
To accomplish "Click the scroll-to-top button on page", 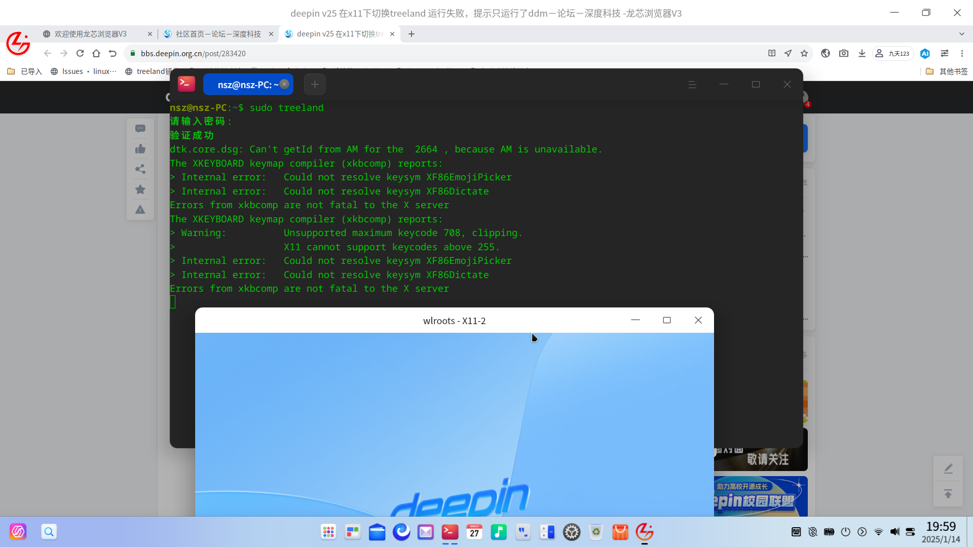I will coord(948,494).
